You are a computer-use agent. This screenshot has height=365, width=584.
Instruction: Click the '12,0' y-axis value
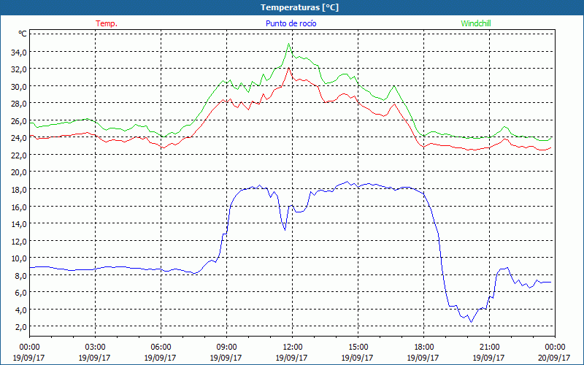coord(19,242)
